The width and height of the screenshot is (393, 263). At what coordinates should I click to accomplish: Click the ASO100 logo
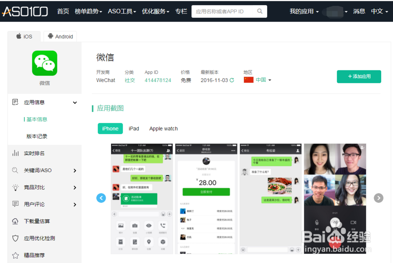25,11
